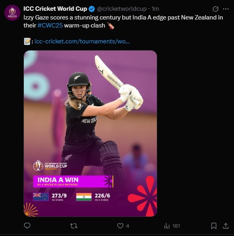Open ICC Cricket World Cup profile avatar
Viewport: 234px width, 236px height.
(x=12, y=13)
